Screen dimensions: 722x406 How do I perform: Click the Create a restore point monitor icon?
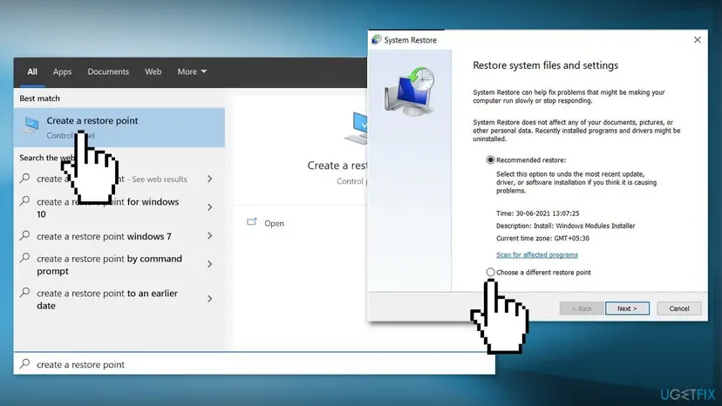tap(31, 125)
